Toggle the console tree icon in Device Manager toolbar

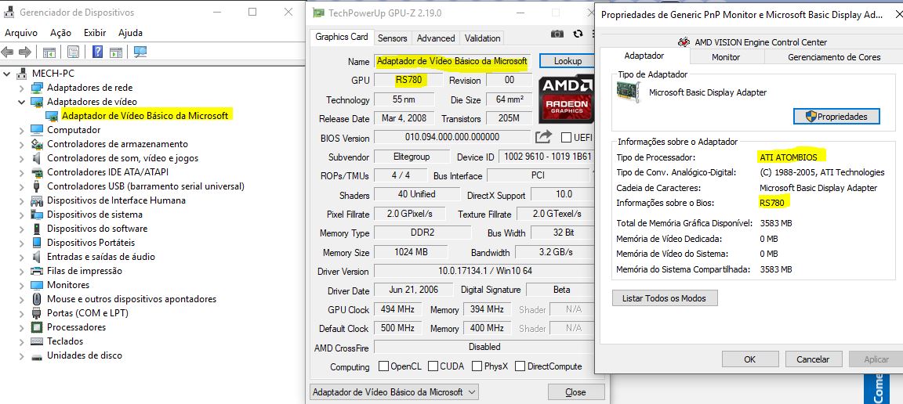[x=49, y=52]
